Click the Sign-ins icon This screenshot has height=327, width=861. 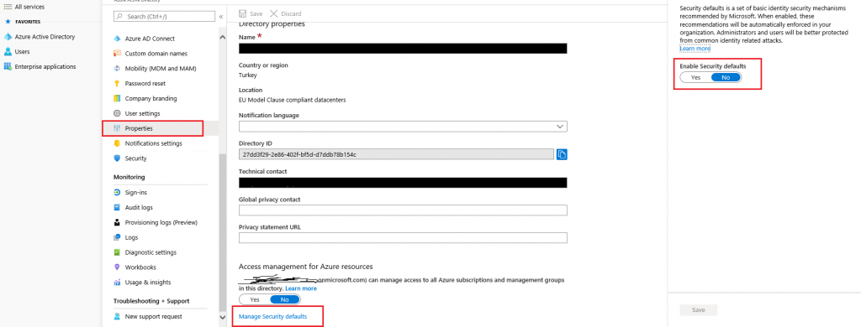coord(116,193)
